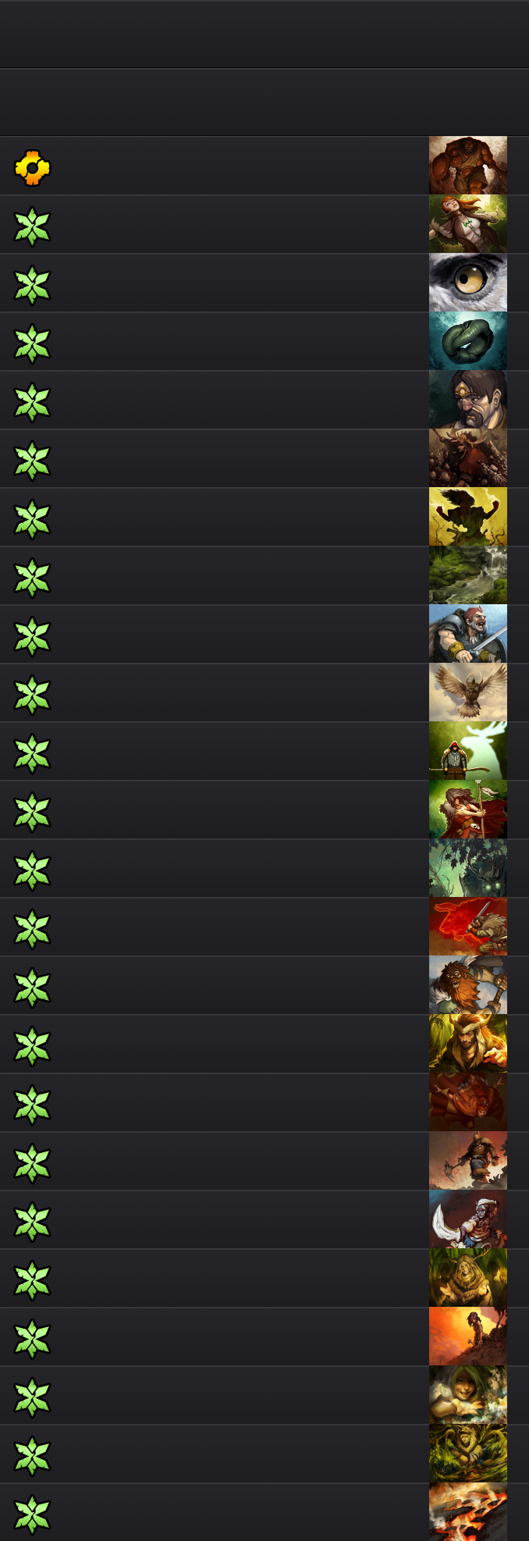Select the silhouette with raised arms on yellow thumbnail

click(x=468, y=517)
